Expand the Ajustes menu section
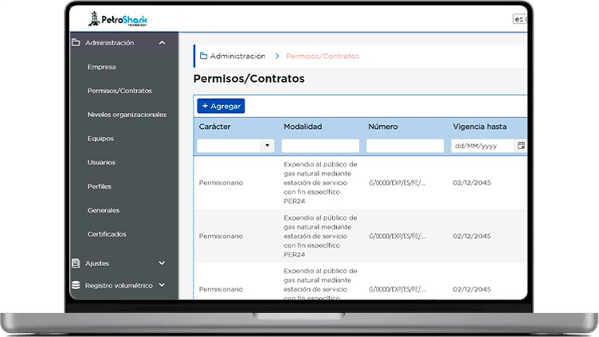The width and height of the screenshot is (599, 337). tap(162, 263)
